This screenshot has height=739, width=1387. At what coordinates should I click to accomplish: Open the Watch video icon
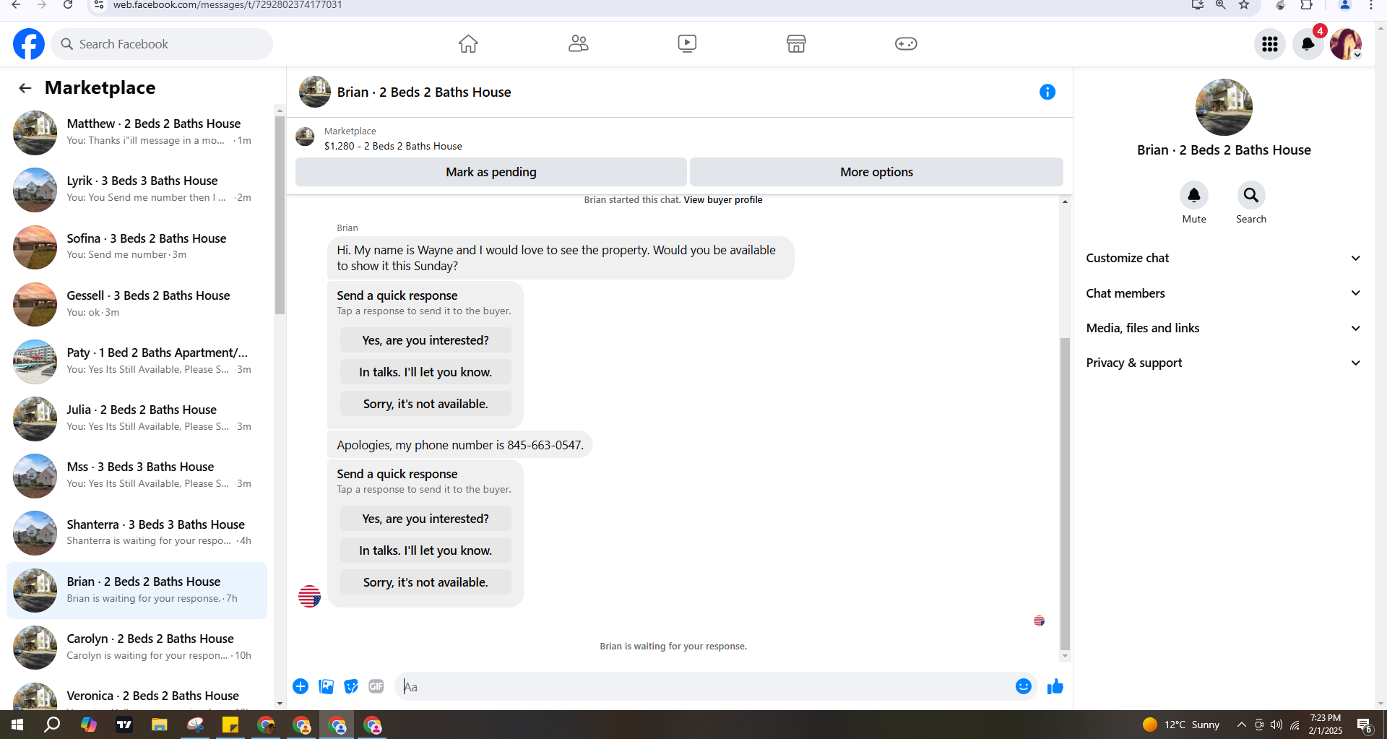(687, 44)
